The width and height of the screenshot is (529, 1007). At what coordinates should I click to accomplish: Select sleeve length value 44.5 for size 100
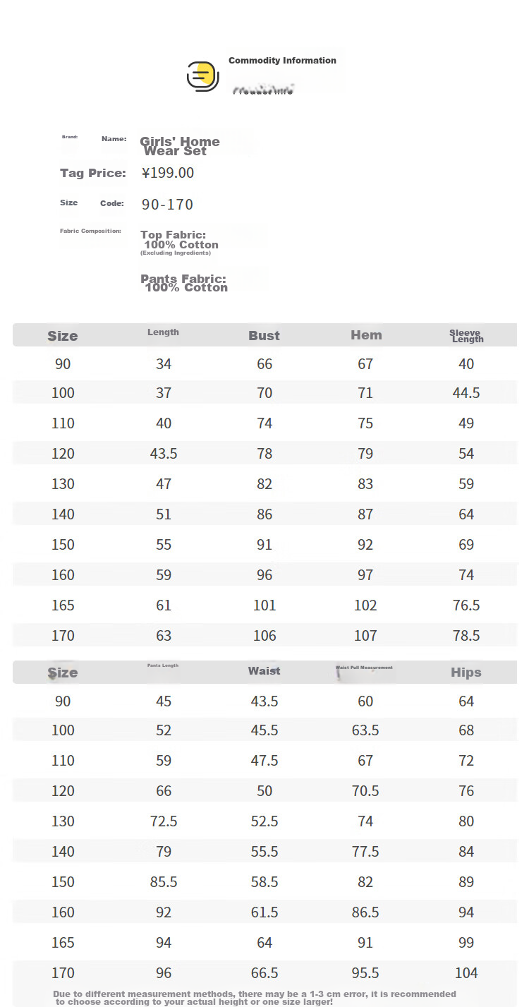[x=466, y=393]
